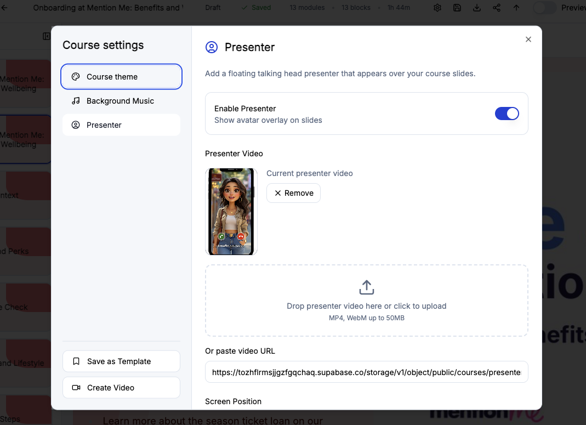Viewport: 586px width, 425px height.
Task: Click the bookmark icon on Save as Template
Action: click(77, 361)
